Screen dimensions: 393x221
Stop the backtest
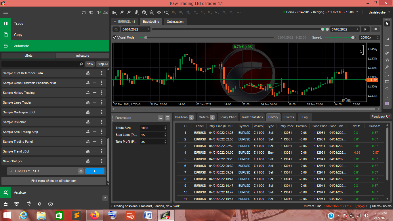pyautogui.click(x=375, y=29)
